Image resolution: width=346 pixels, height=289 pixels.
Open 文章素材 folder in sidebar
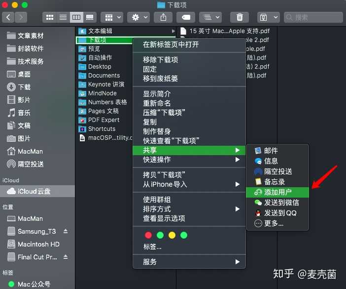[x=25, y=36]
